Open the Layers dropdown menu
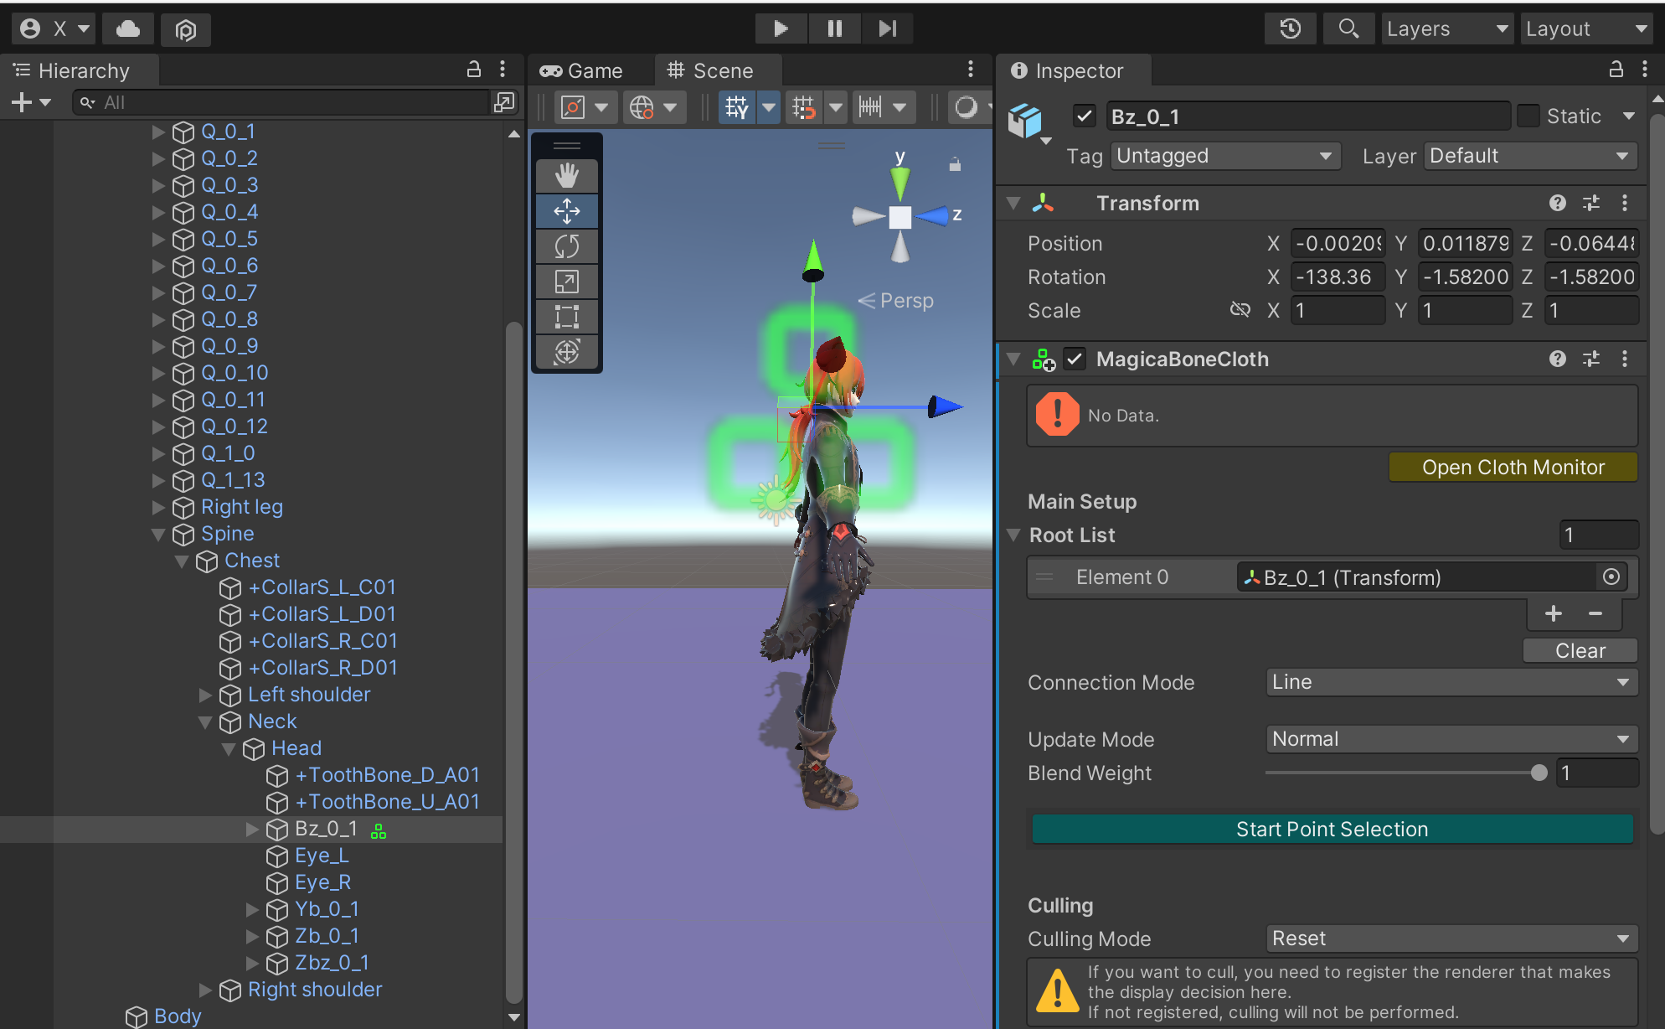This screenshot has width=1665, height=1029. coord(1446,28)
